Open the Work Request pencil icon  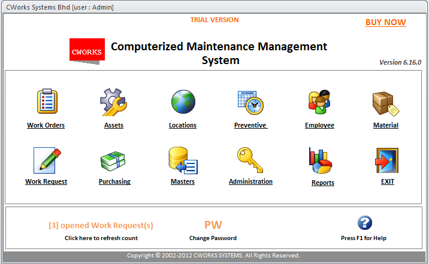pyautogui.click(x=47, y=160)
